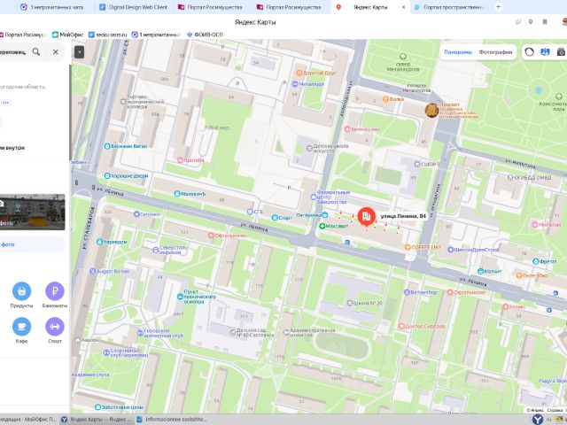Viewport: 567px width, 425px height.
Task: Click the Сквер Металлургов park marker
Action: 403,57
